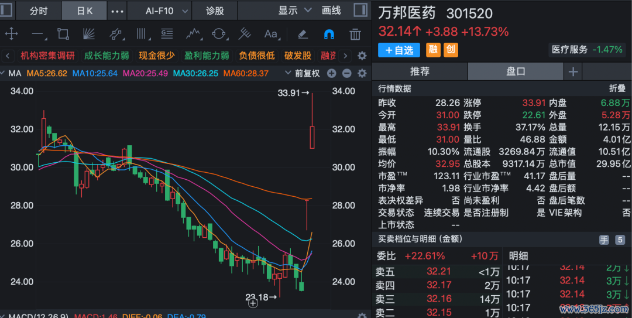Viewport: 632px width, 318px height.
Task: Toggle the right side panel layout icon
Action: pos(360,11)
